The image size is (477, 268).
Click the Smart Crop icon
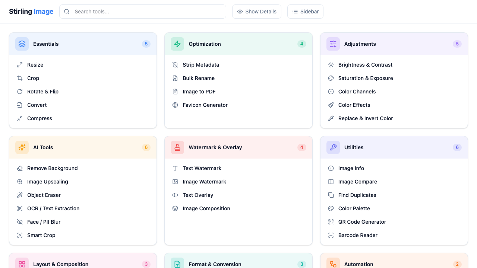(20, 235)
